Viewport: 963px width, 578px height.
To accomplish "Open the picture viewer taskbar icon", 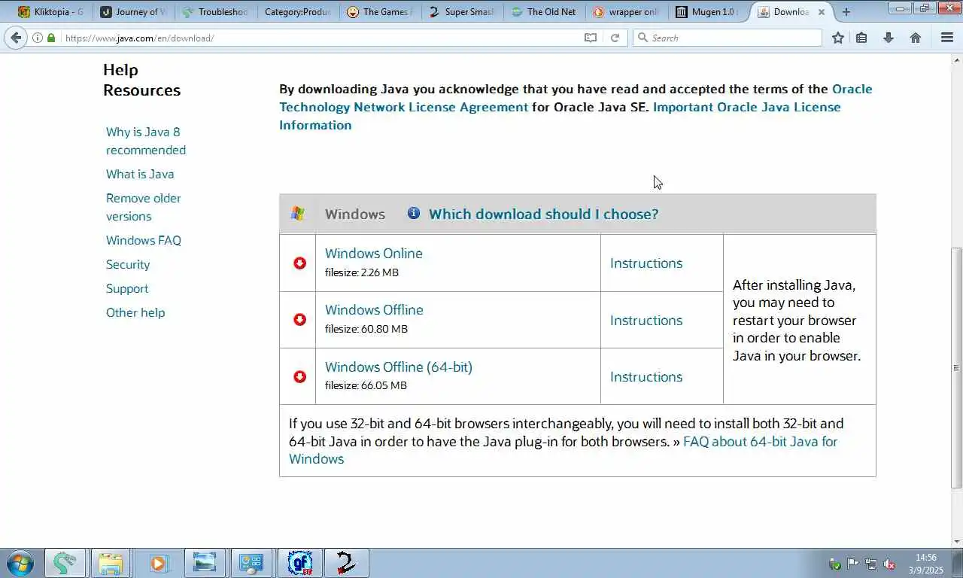I will 205,563.
